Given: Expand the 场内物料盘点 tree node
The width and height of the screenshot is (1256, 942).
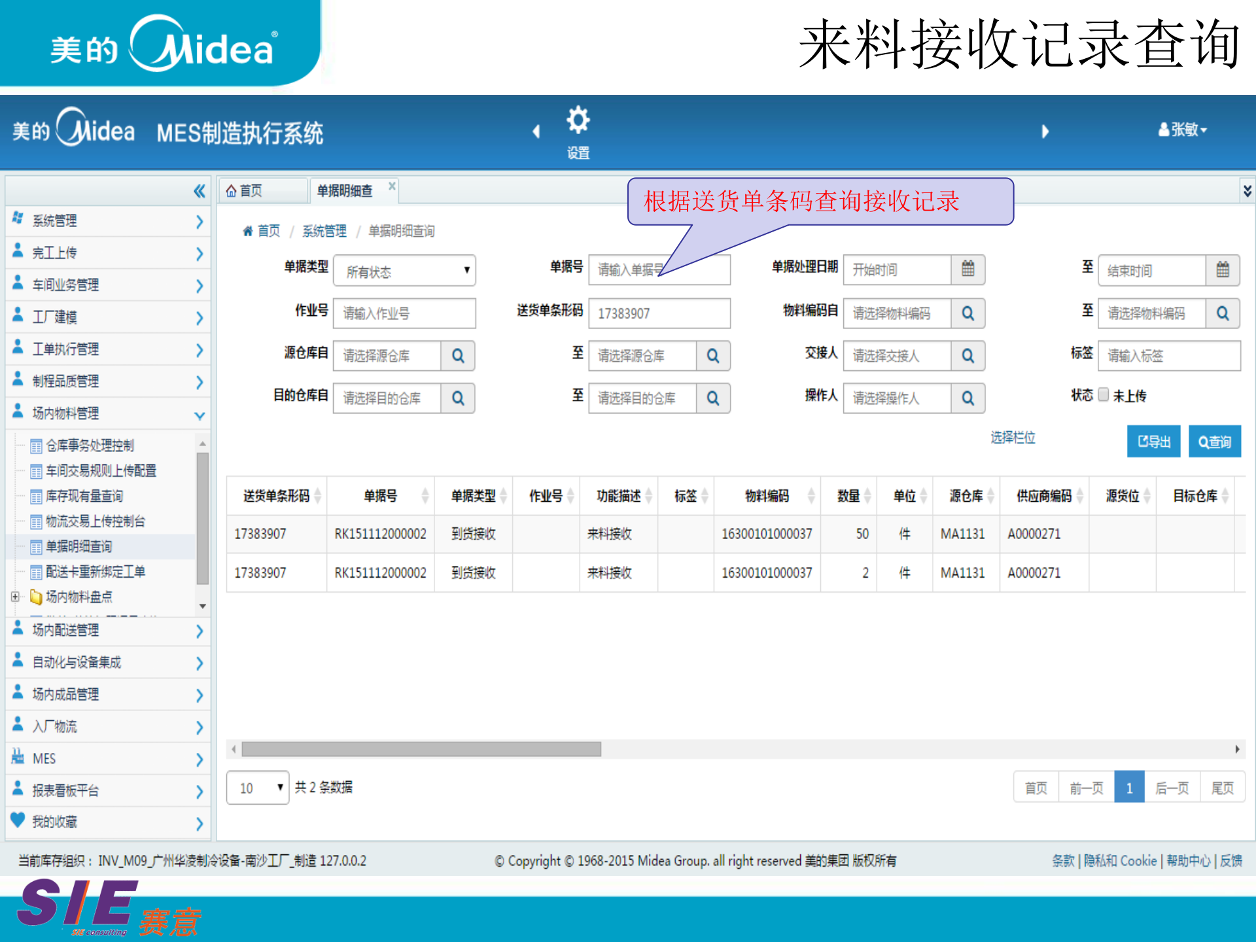Looking at the screenshot, I should [15, 597].
